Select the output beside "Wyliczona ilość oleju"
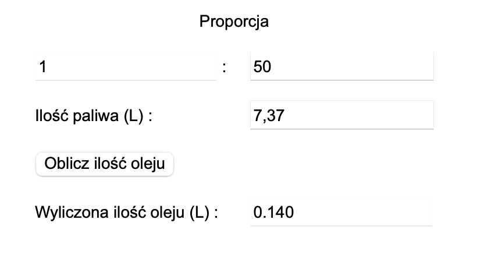The image size is (477, 269). 341,212
